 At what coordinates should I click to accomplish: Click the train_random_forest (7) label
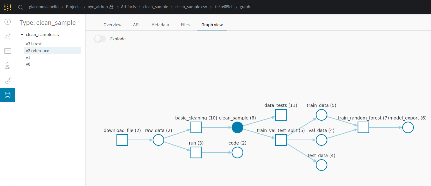363,118
